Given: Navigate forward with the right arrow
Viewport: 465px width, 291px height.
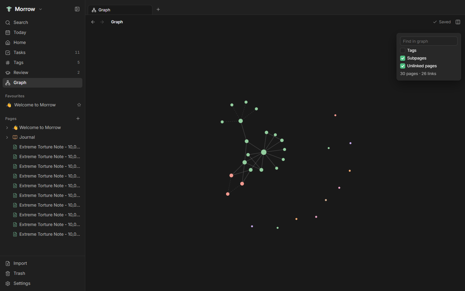Looking at the screenshot, I should coord(102,22).
